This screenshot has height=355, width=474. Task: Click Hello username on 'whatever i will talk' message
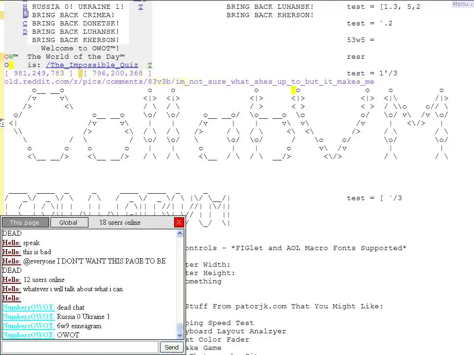pyautogui.click(x=12, y=289)
